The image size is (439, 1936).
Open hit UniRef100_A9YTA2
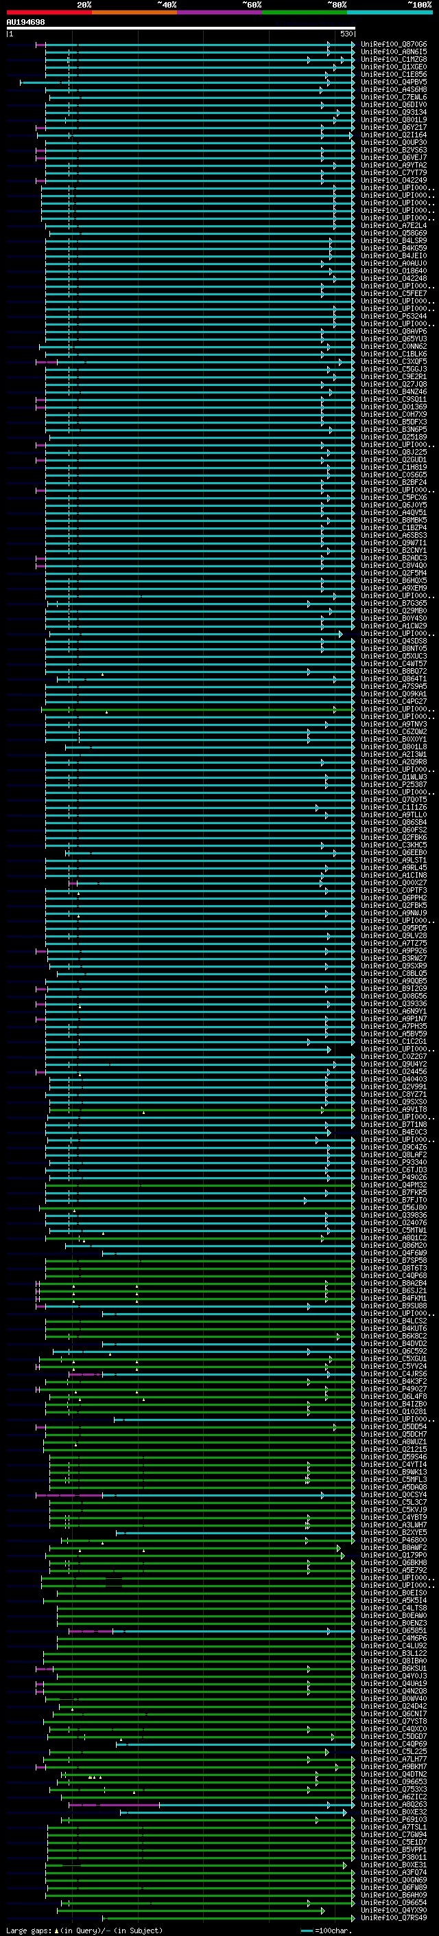(394, 165)
